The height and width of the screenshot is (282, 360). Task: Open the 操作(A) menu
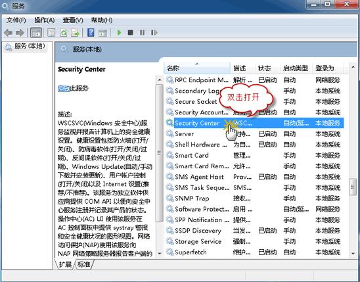[44, 20]
